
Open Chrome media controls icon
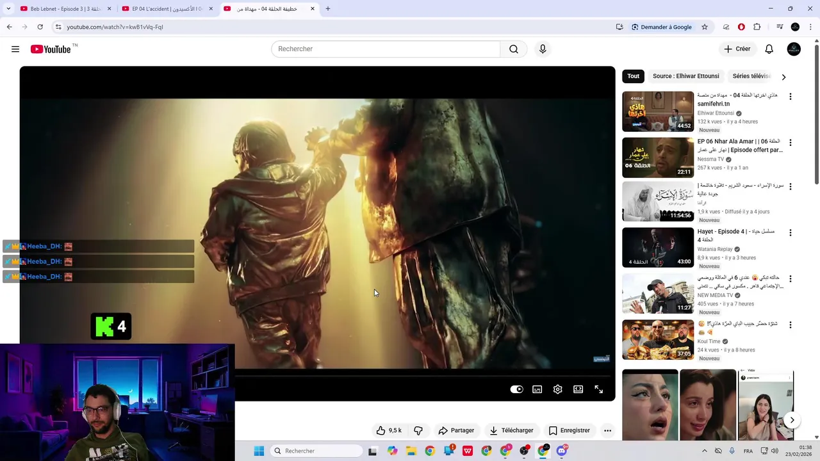[x=780, y=27]
